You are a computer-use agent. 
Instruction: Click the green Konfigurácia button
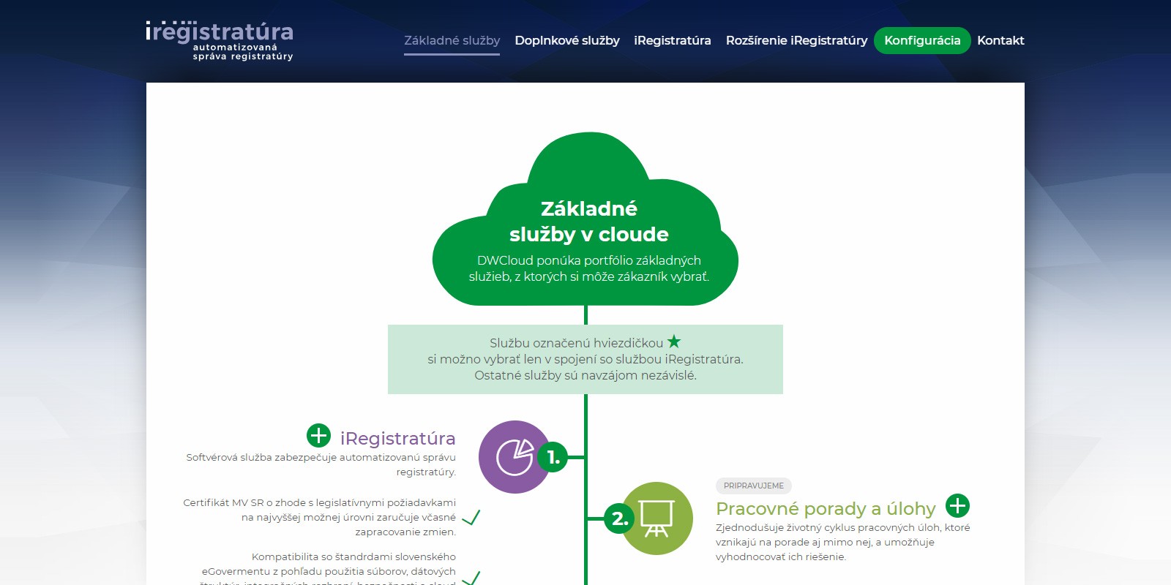[922, 40]
